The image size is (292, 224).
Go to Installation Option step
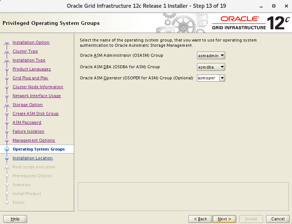[x=31, y=42]
